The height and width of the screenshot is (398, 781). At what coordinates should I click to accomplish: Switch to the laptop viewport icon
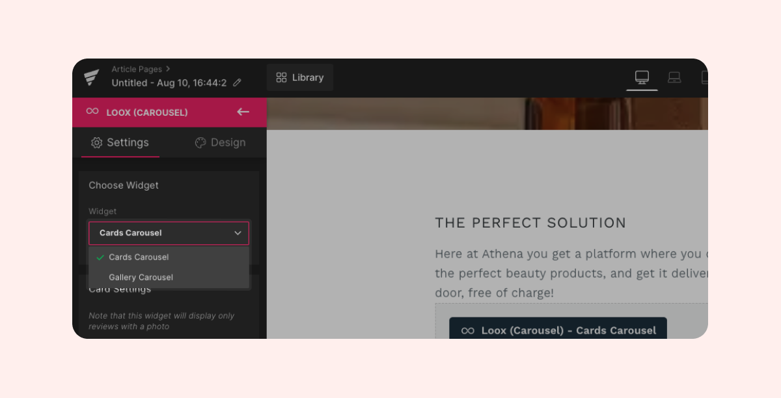coord(674,77)
